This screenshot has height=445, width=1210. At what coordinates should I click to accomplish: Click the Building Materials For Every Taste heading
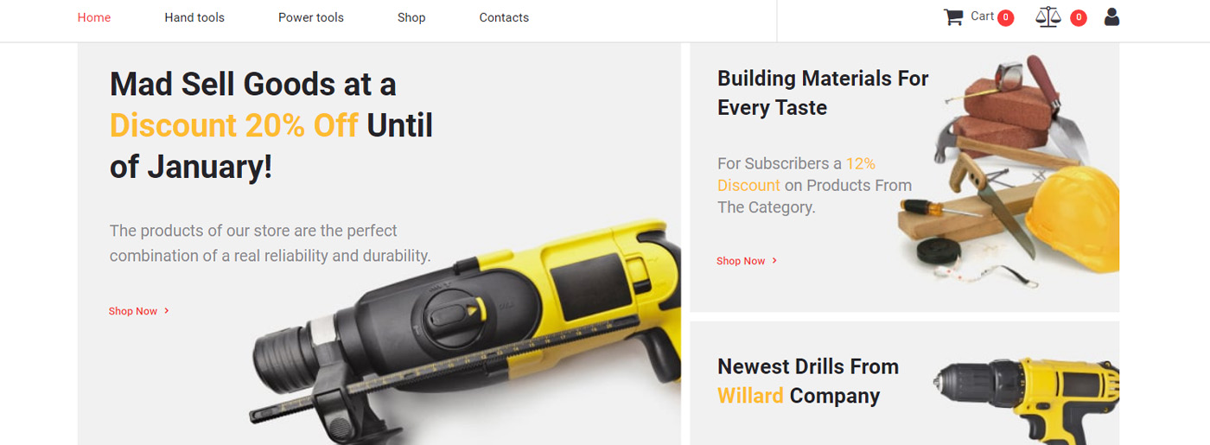click(x=823, y=92)
